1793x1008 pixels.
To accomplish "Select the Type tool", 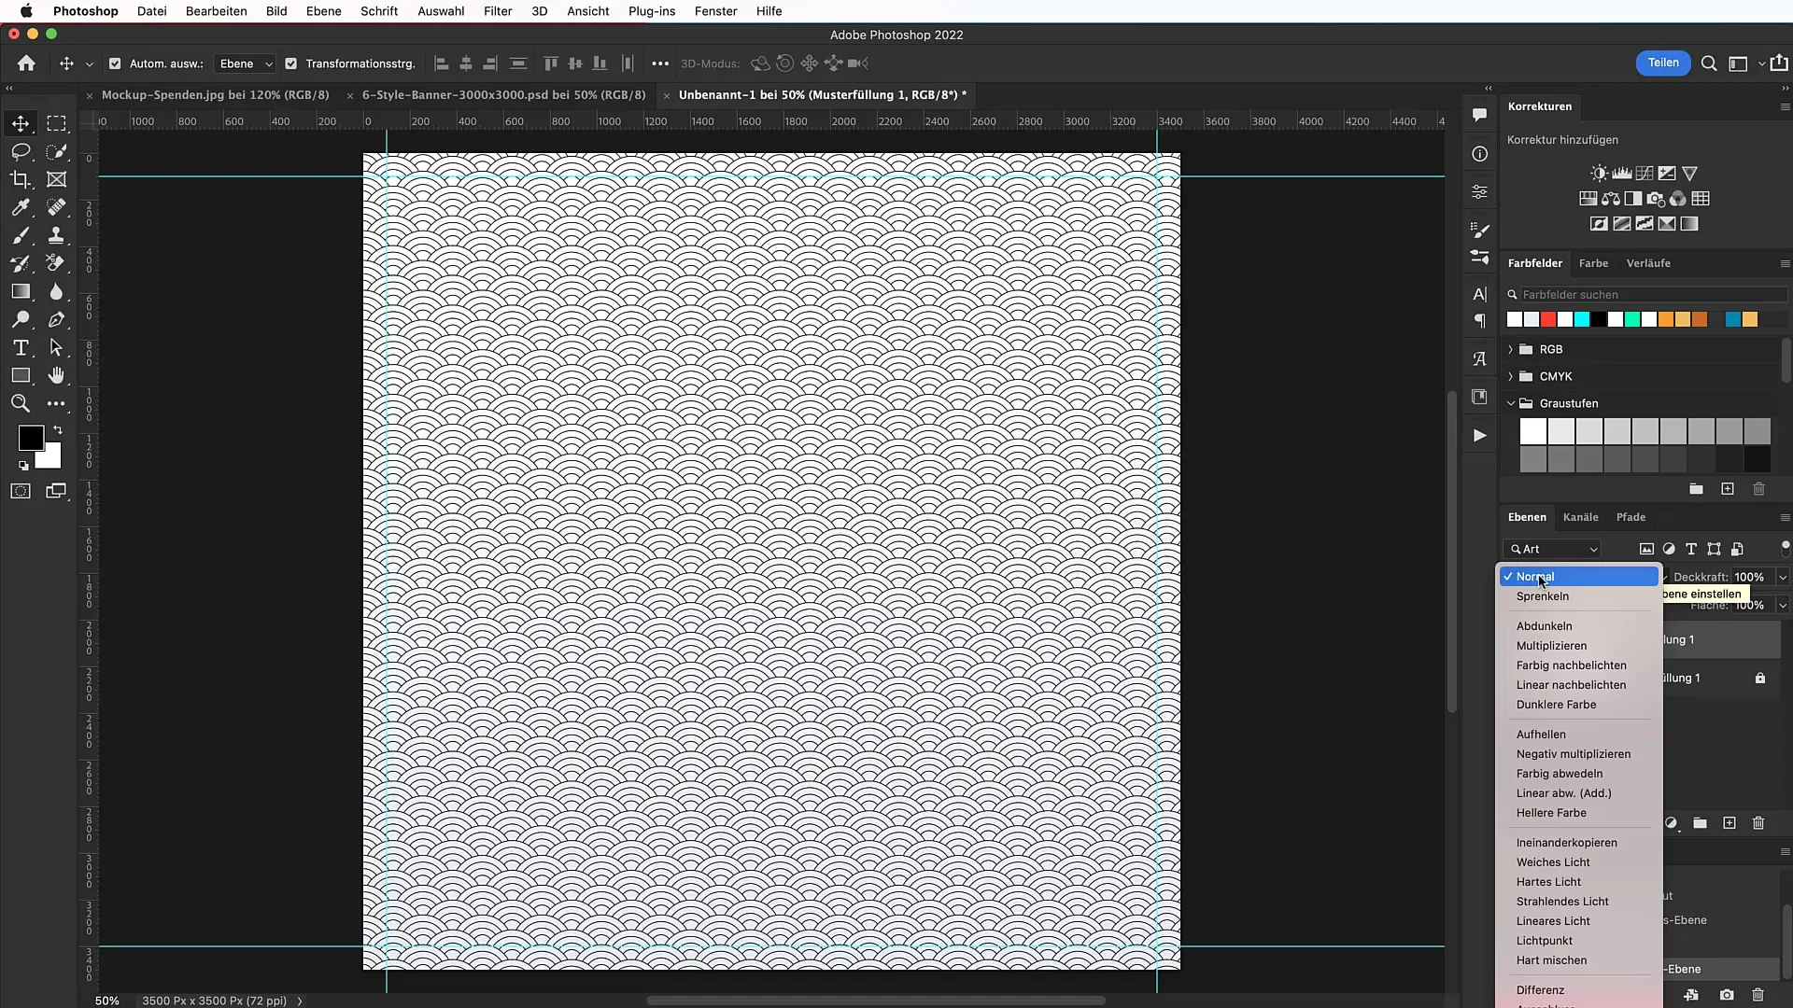I will pyautogui.click(x=21, y=347).
